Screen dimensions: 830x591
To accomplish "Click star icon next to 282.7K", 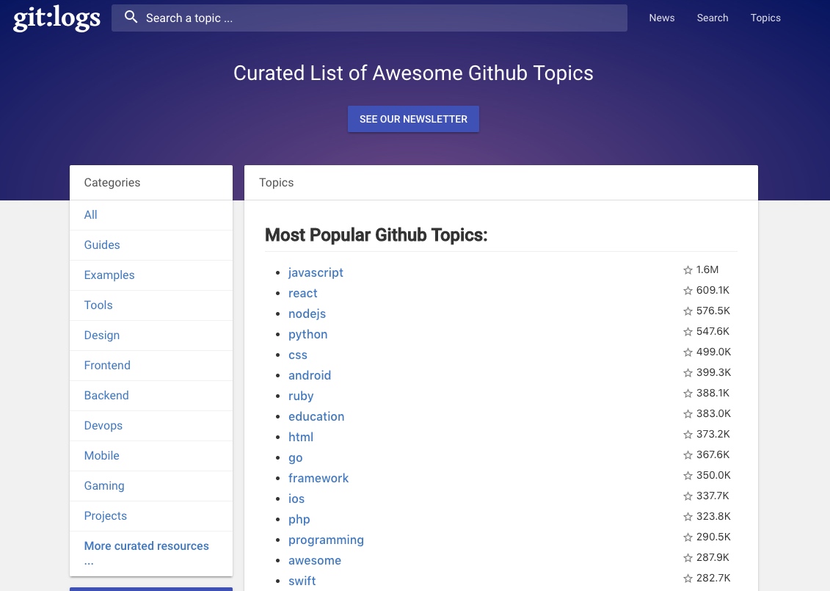I will coord(688,579).
